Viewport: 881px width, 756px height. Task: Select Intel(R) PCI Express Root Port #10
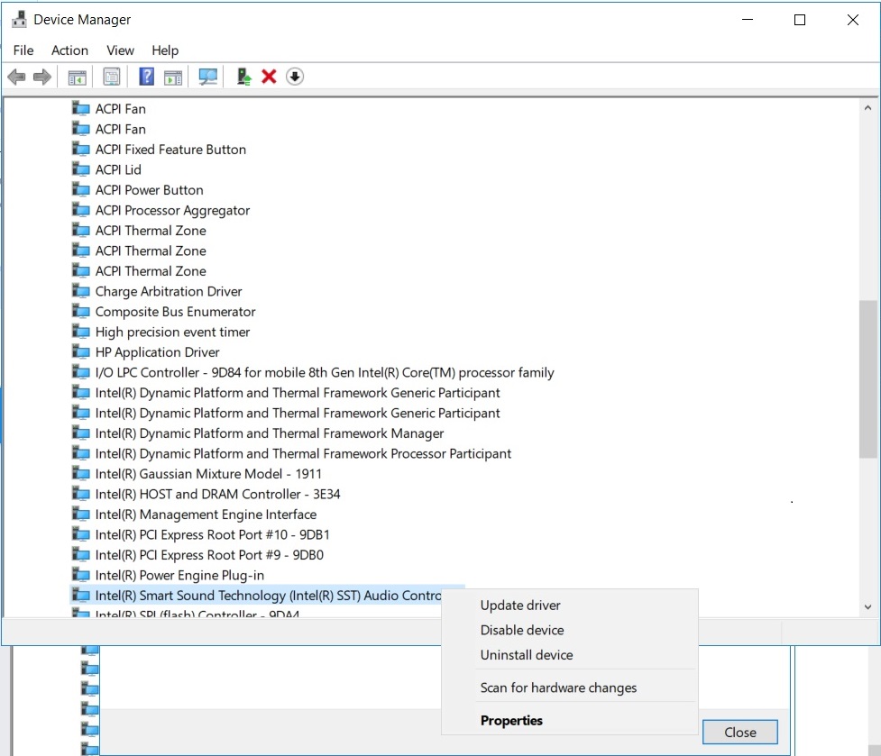[213, 534]
